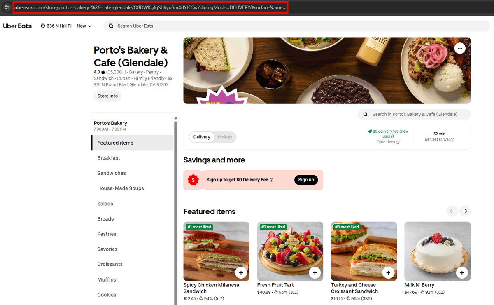This screenshot has height=305, width=494.
Task: Click the magnifier icon in the Uber Eats search bar
Action: 111,26
